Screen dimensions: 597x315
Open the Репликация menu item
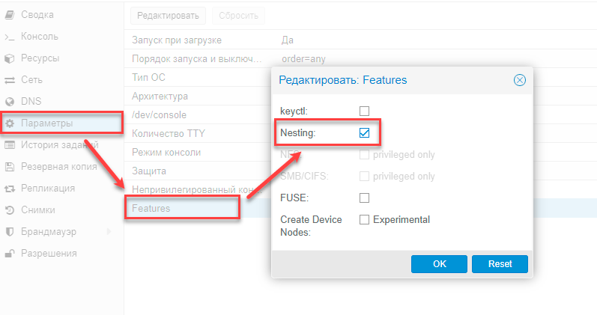click(x=49, y=189)
